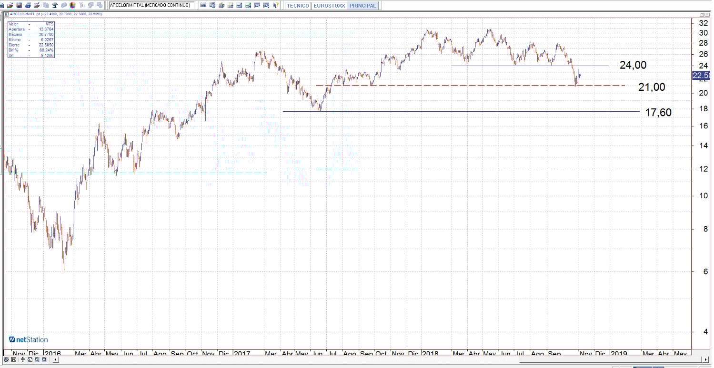Click the tree-shaped toolbar icon
This screenshot has width=714, height=368.
coord(55,5)
